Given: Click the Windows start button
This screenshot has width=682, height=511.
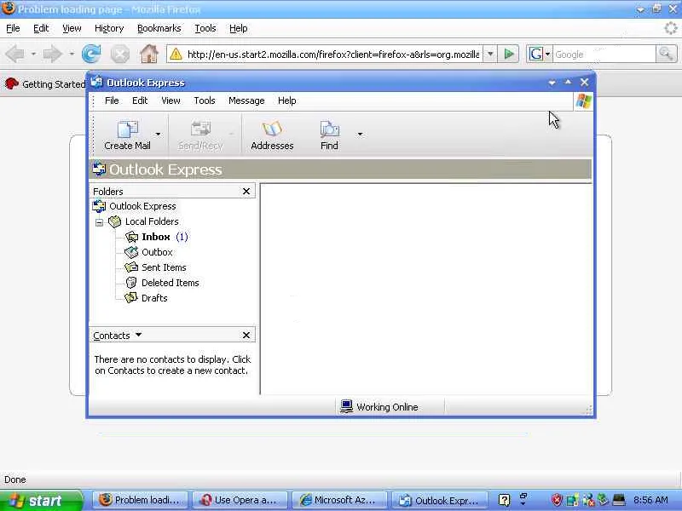Looking at the screenshot, I should coord(40,500).
